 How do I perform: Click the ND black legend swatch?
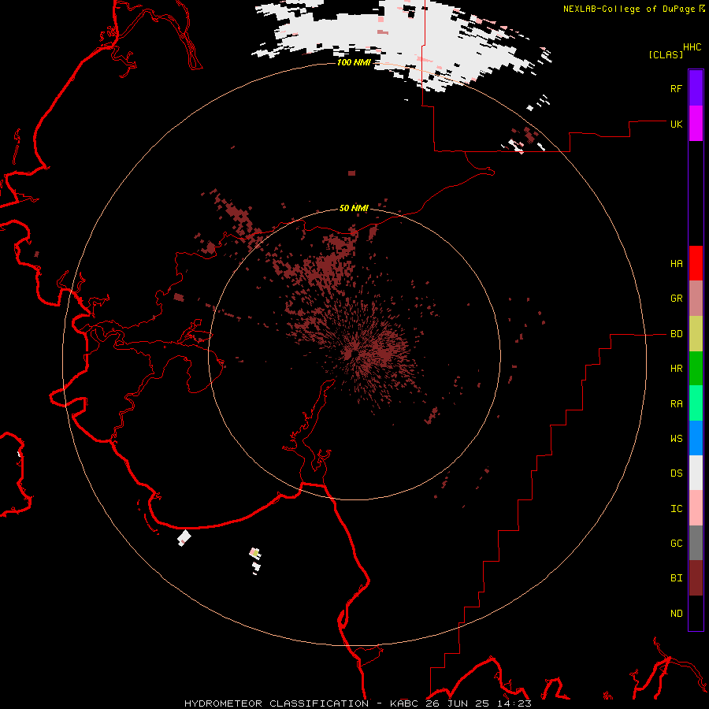click(x=696, y=613)
